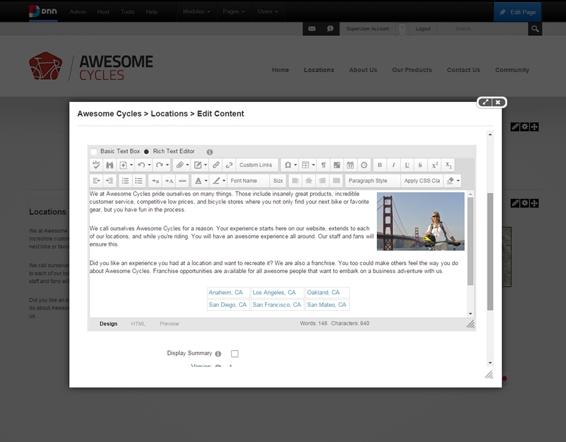Image resolution: width=566 pixels, height=442 pixels.
Task: Redo the last edit
Action: [160, 165]
